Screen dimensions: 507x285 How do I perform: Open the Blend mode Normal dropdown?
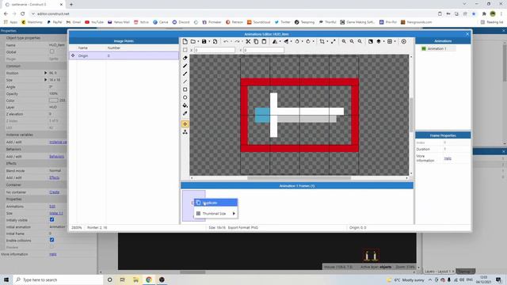pyautogui.click(x=57, y=171)
